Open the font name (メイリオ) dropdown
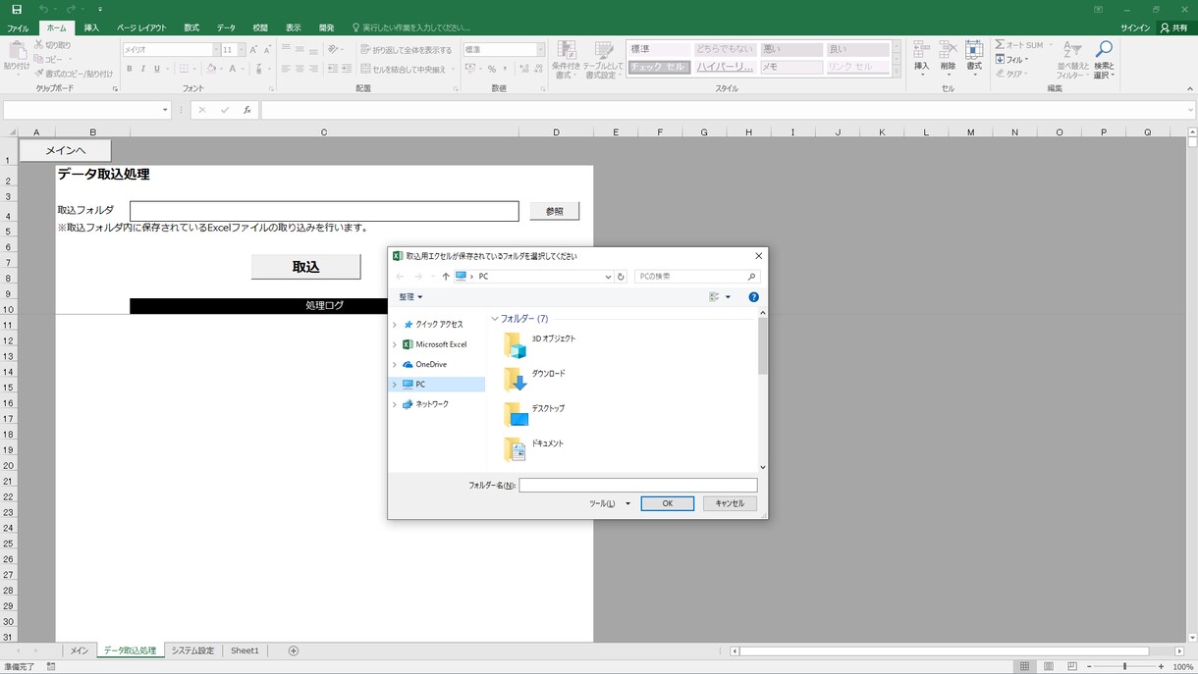 coord(215,49)
